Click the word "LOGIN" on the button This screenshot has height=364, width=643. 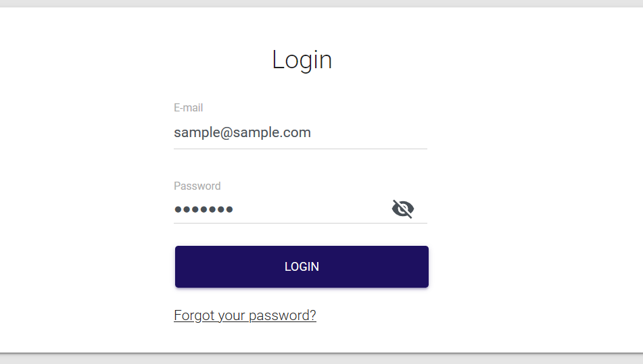[x=302, y=267]
